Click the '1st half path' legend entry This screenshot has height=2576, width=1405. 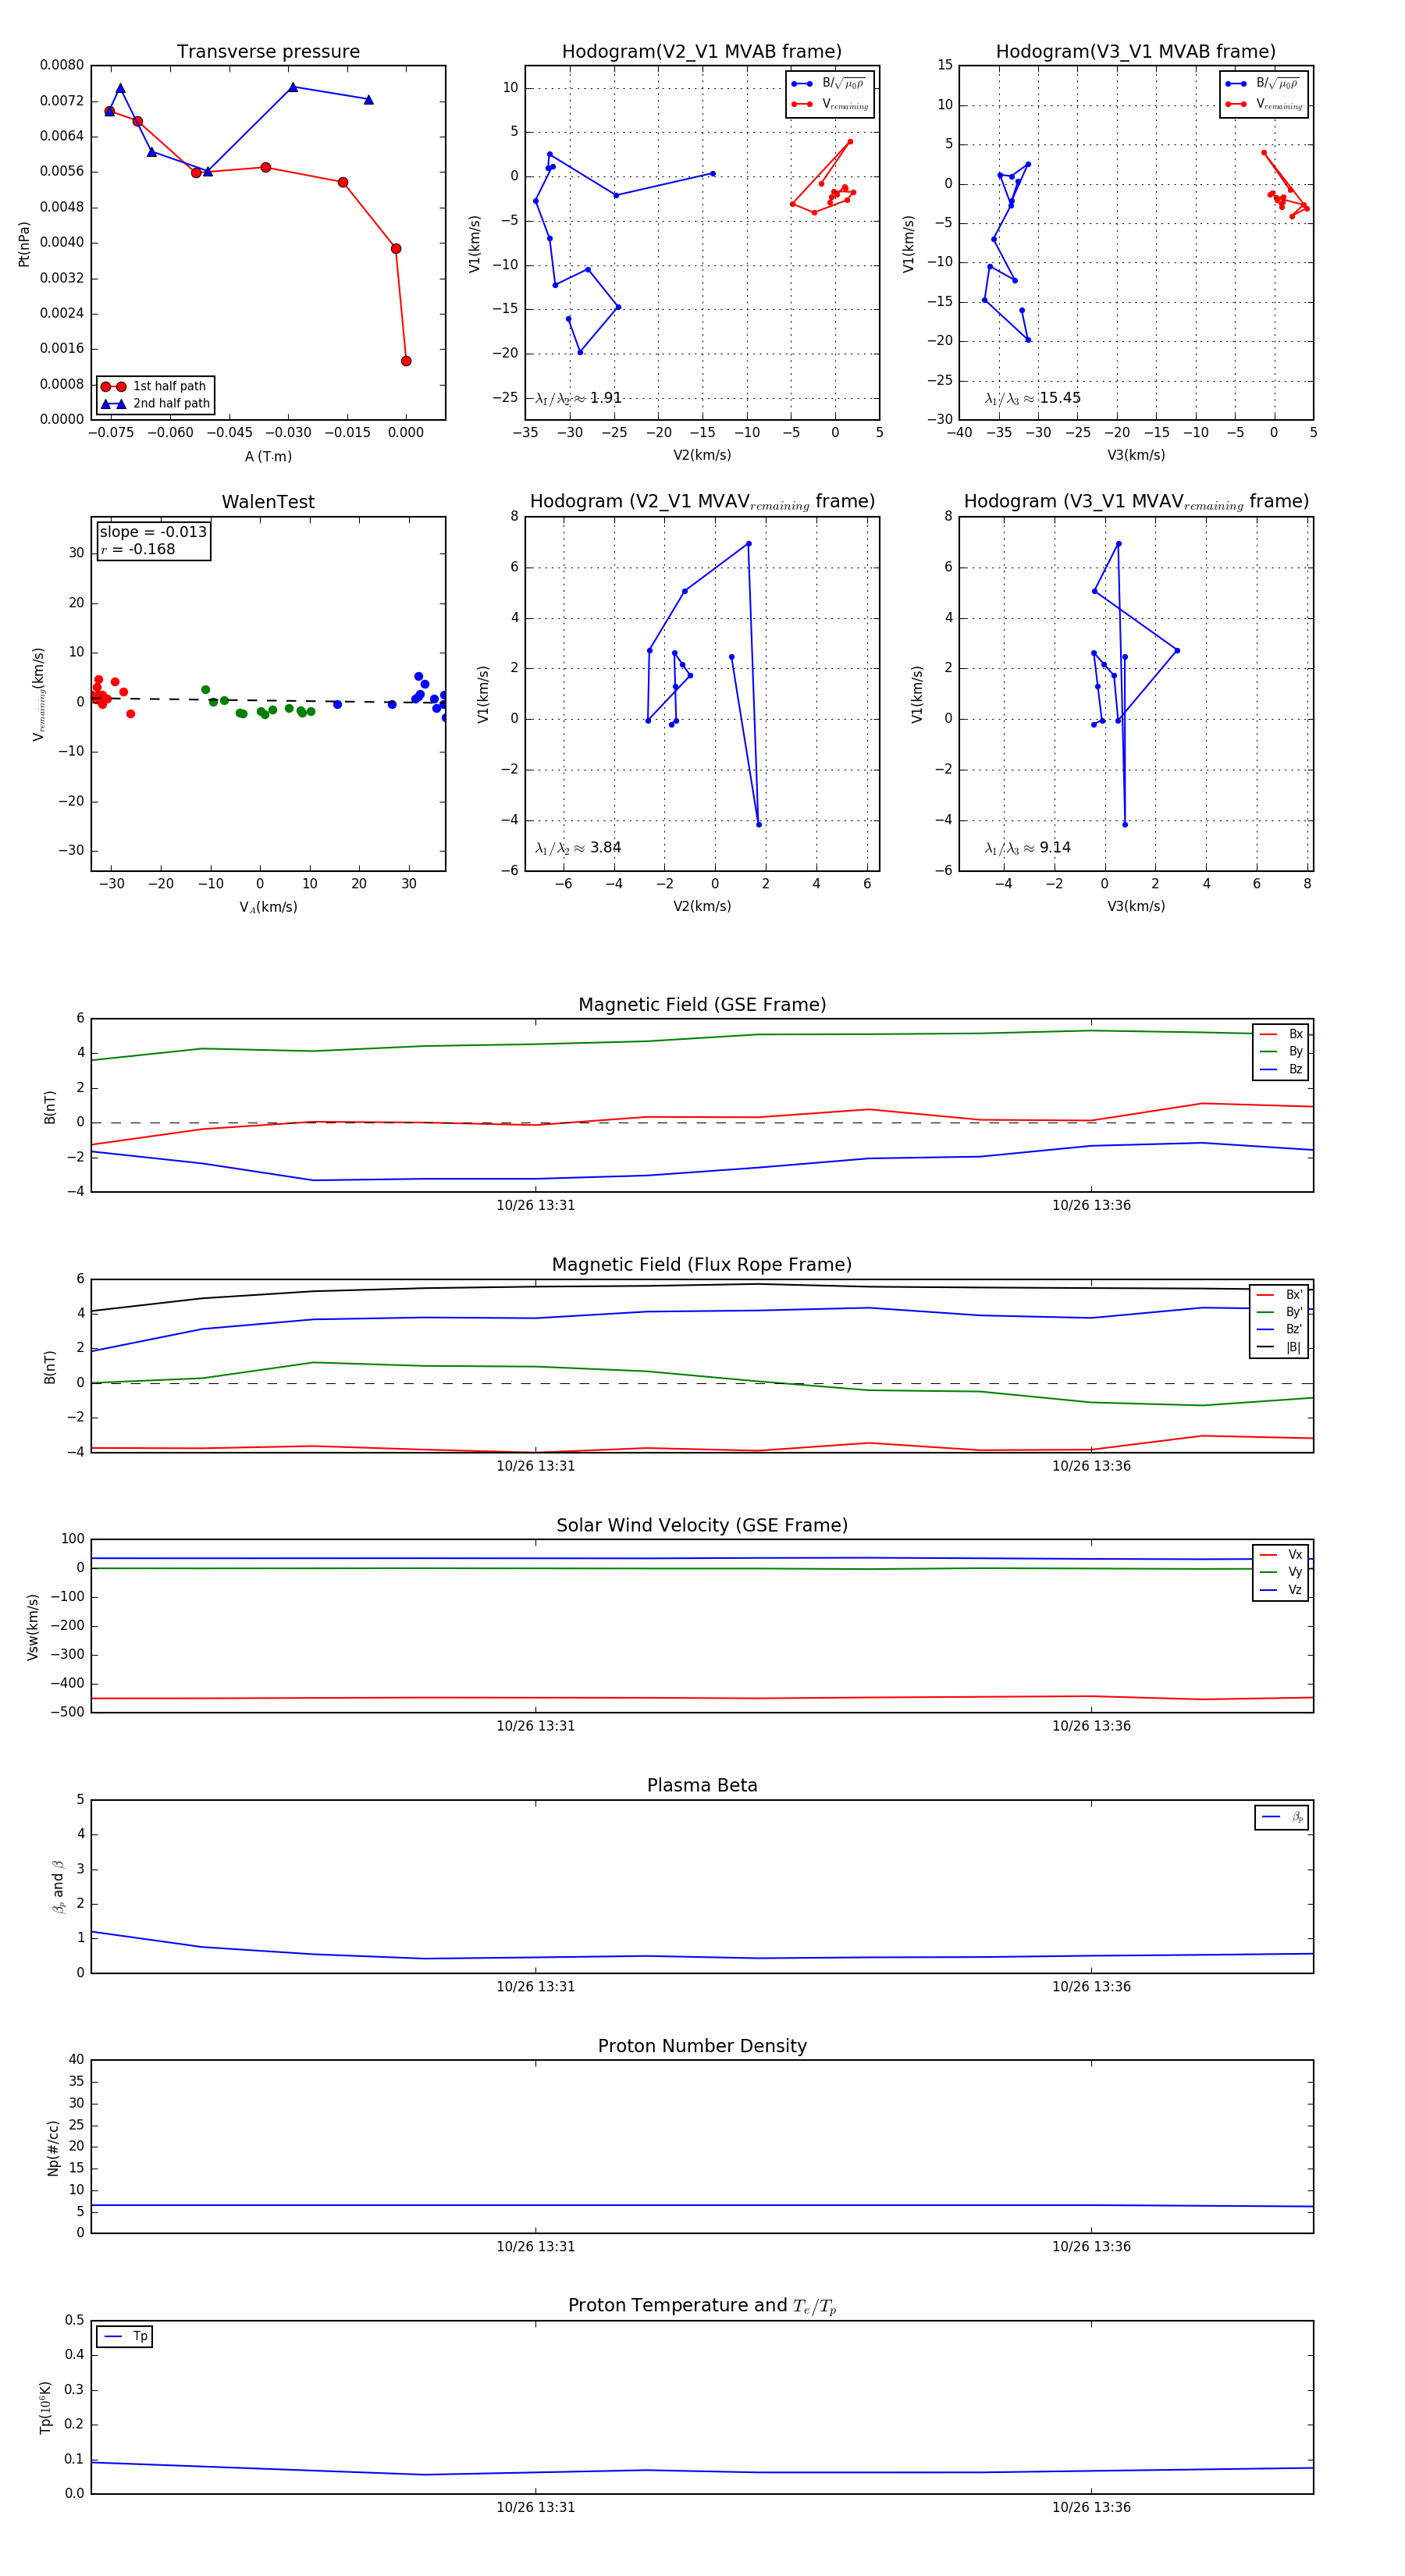tap(154, 386)
